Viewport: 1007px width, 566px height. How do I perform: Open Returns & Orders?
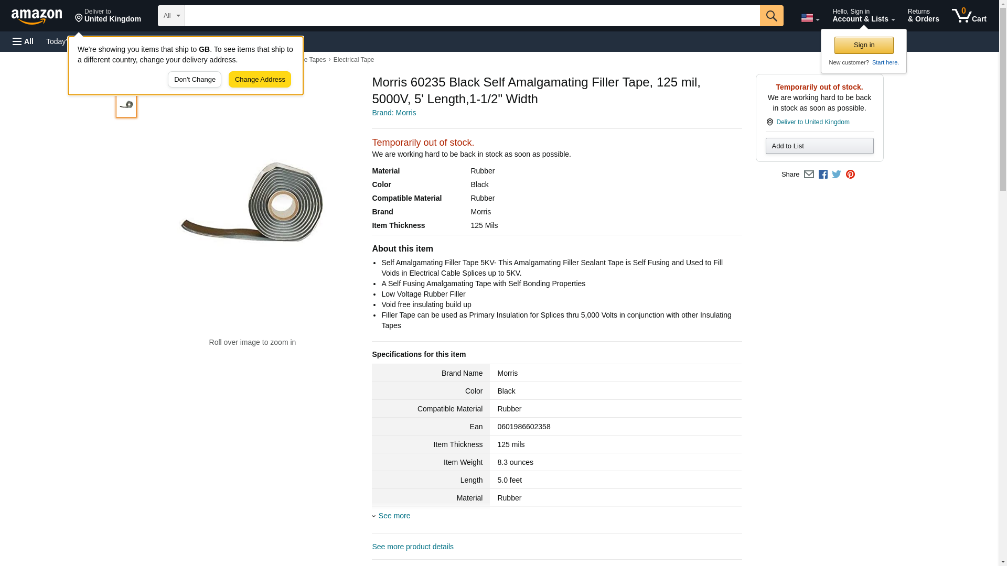pyautogui.click(x=923, y=16)
